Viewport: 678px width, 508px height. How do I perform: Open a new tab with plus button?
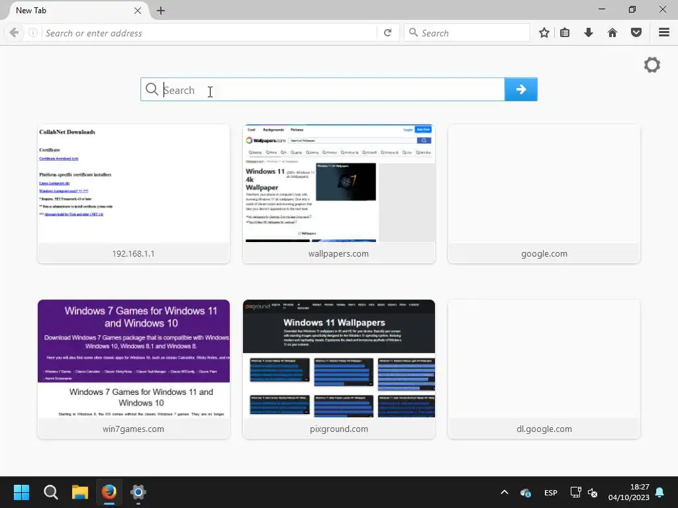pyautogui.click(x=161, y=11)
